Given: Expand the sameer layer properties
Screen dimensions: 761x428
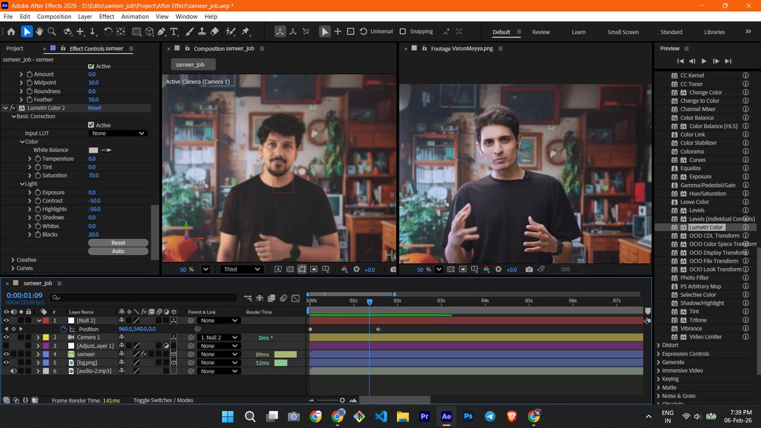Looking at the screenshot, I should click(39, 354).
